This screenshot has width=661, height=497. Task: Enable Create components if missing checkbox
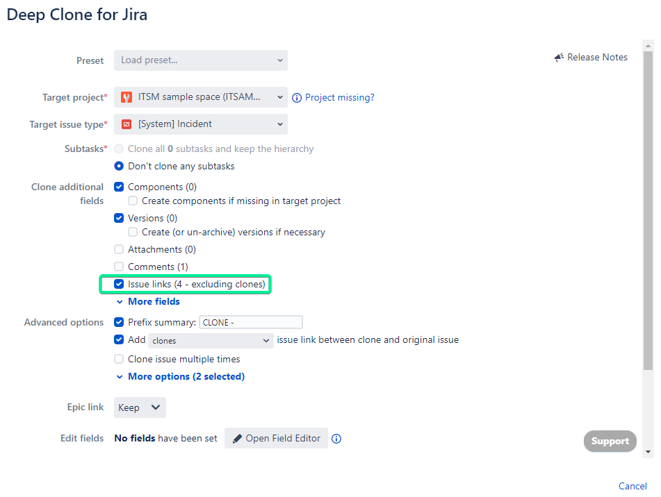(133, 201)
